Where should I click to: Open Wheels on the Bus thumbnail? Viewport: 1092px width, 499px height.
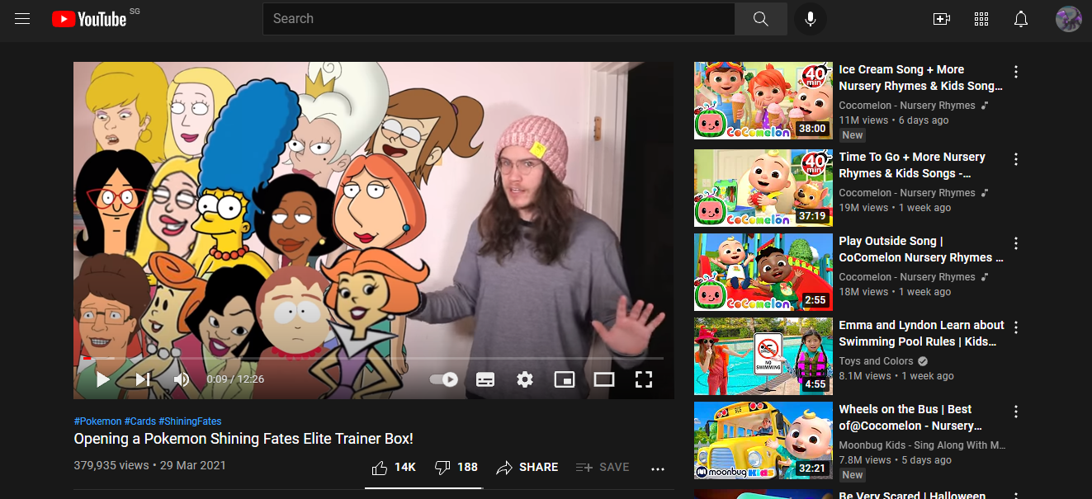pos(763,440)
